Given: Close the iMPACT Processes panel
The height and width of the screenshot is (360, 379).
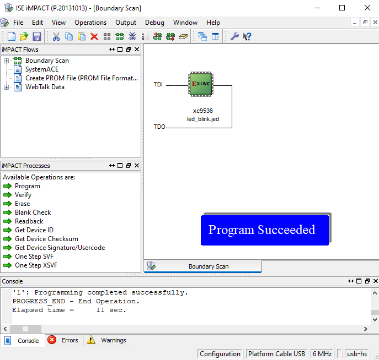Looking at the screenshot, I should (x=137, y=166).
